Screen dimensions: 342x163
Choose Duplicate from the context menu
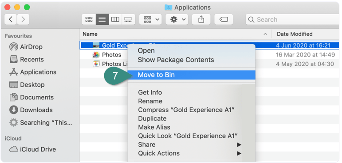pyautogui.click(x=152, y=118)
